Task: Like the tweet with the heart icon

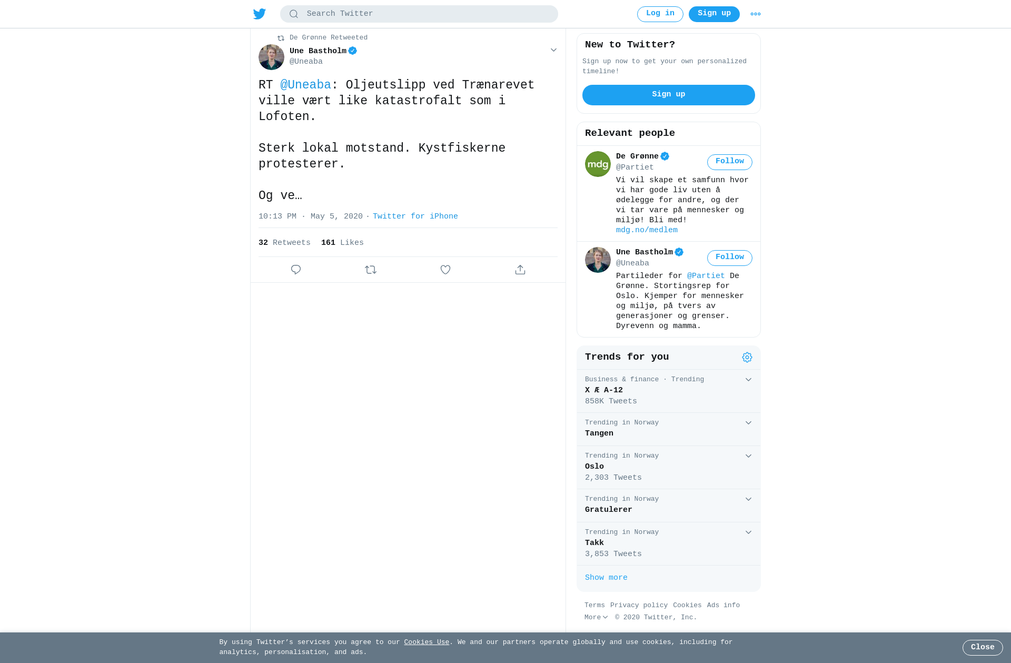Action: click(x=445, y=270)
